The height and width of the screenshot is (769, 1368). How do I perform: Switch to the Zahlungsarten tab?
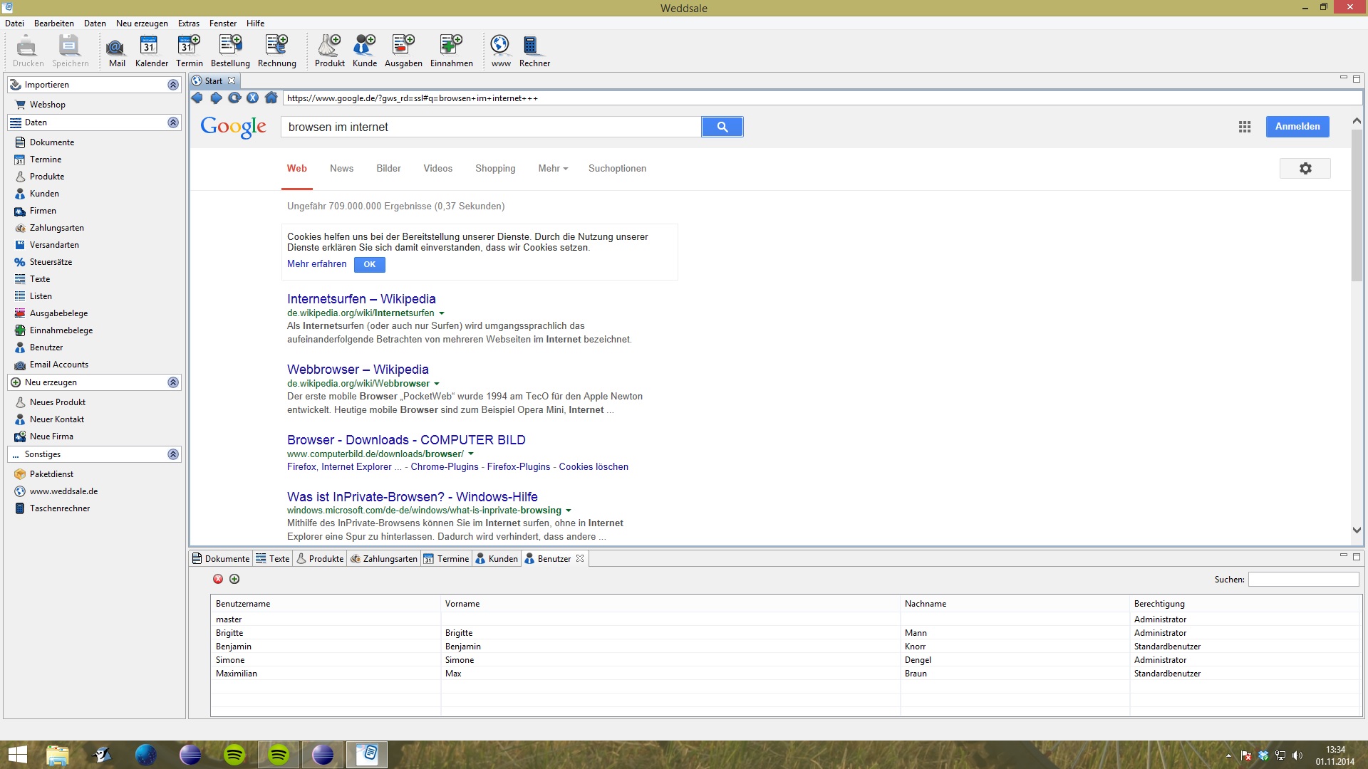point(384,559)
